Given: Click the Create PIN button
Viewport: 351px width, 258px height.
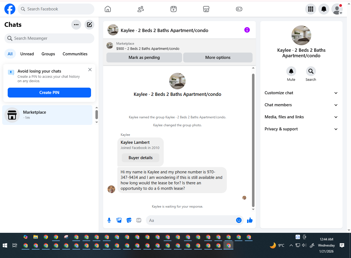Looking at the screenshot, I should pyautogui.click(x=49, y=93).
